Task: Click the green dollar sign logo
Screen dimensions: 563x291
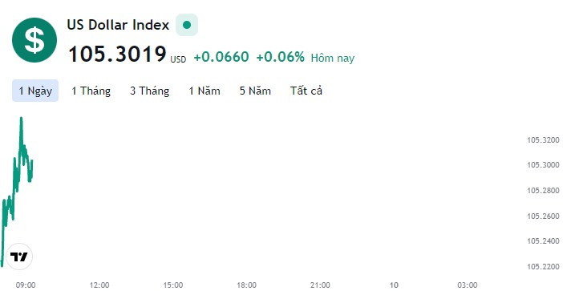Action: pyautogui.click(x=34, y=40)
